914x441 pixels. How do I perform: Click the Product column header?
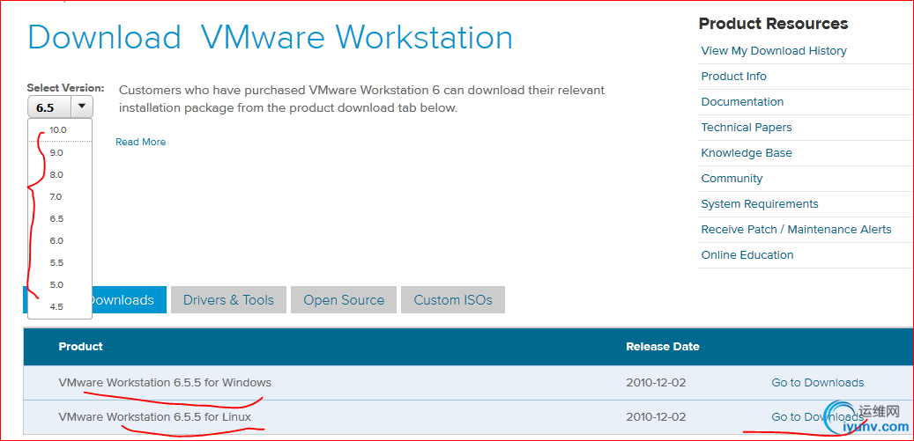click(80, 347)
